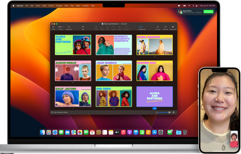
Task: Open Keynote from the Dock
Action: pos(136,132)
